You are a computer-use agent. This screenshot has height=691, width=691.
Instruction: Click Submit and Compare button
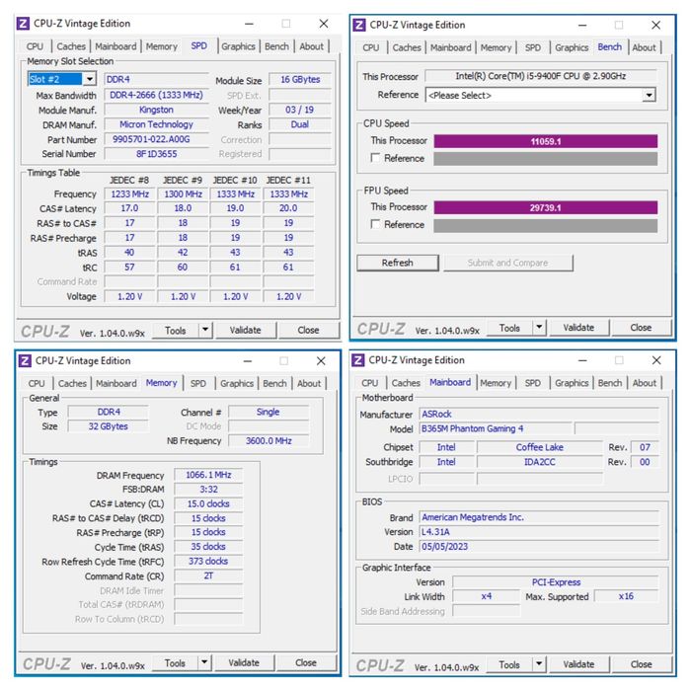[508, 263]
